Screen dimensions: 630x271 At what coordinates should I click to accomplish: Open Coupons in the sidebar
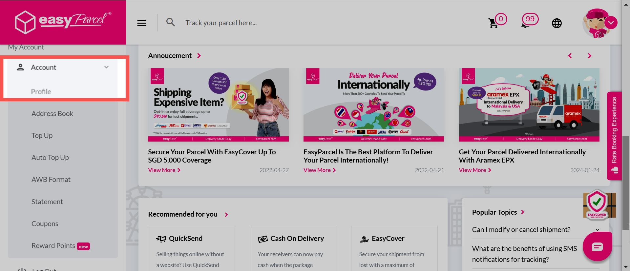click(x=45, y=224)
